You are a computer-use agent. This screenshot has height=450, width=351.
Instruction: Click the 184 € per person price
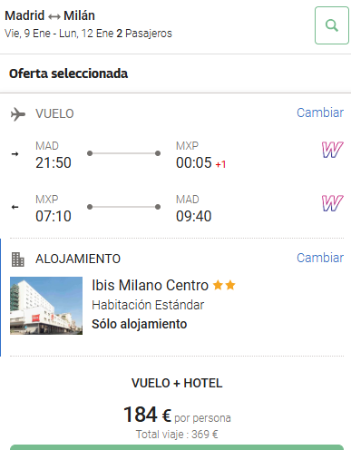[x=177, y=415]
